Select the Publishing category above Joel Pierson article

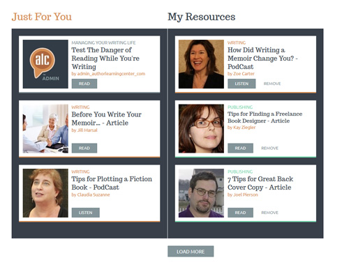click(240, 171)
